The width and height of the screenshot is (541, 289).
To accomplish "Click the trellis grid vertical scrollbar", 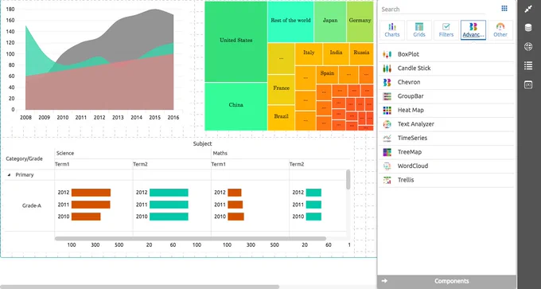I will pos(348,179).
